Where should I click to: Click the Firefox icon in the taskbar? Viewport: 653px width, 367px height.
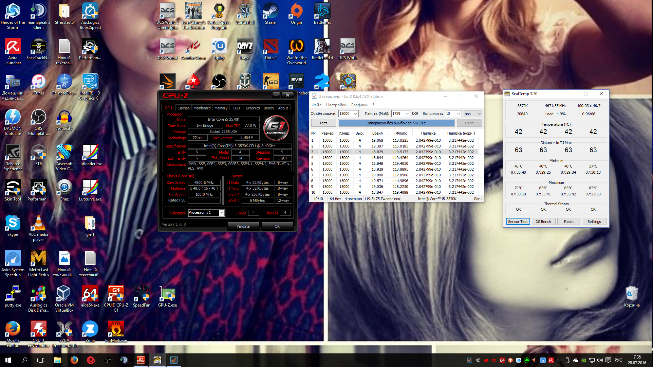pos(74,360)
